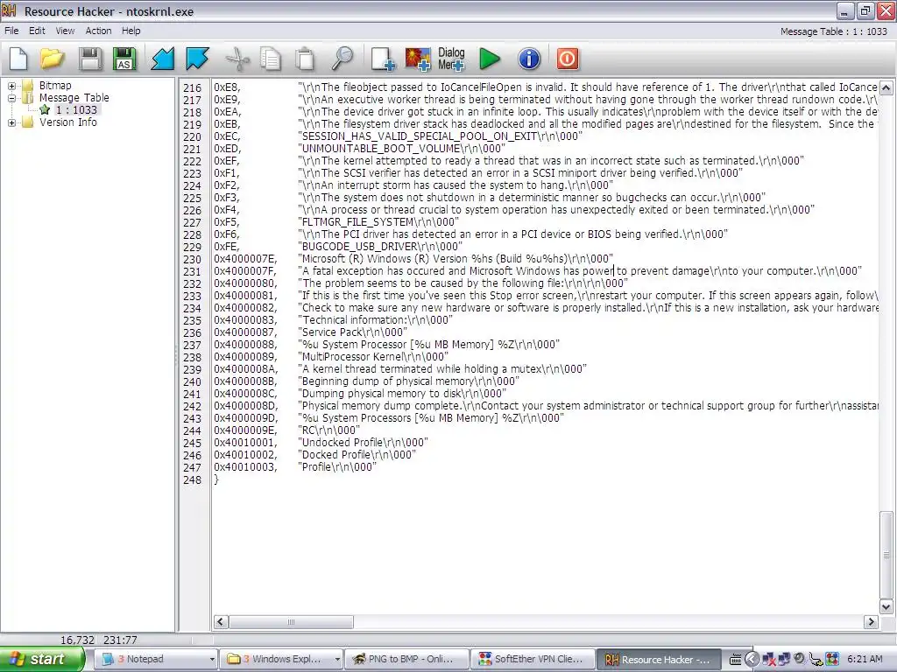
Task: Open the Edit menu
Action: coord(37,31)
